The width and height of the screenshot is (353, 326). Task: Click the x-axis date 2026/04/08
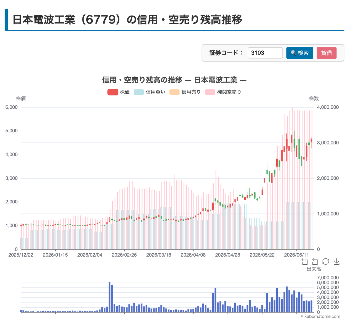(x=193, y=255)
